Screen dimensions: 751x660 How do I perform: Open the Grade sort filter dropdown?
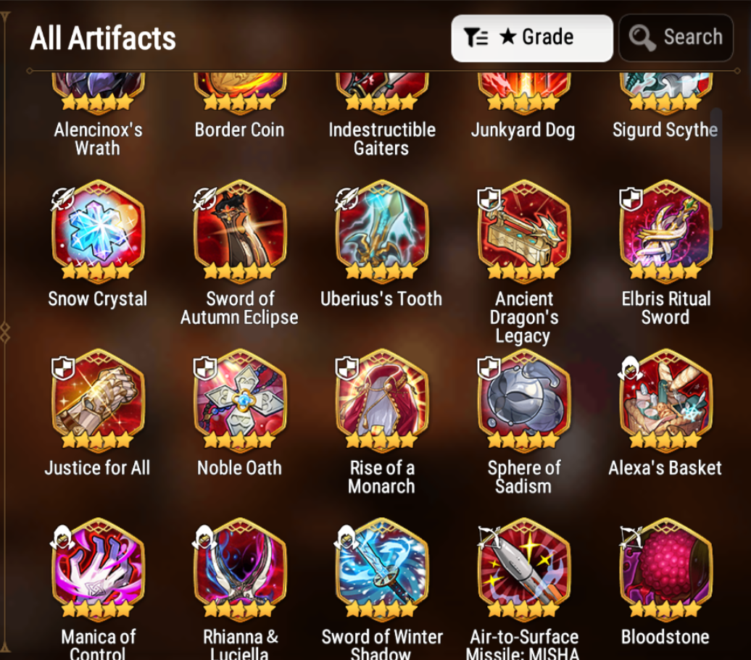click(531, 38)
